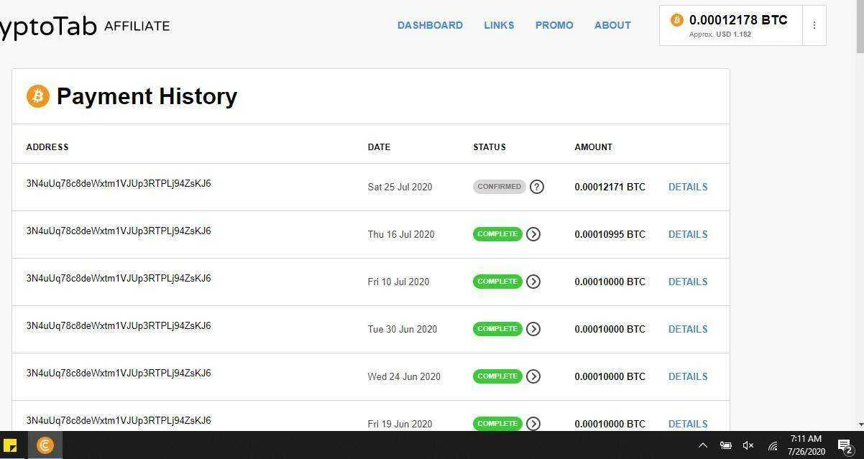
Task: Click the CryptoTab AFFILIATE logo
Action: click(85, 26)
